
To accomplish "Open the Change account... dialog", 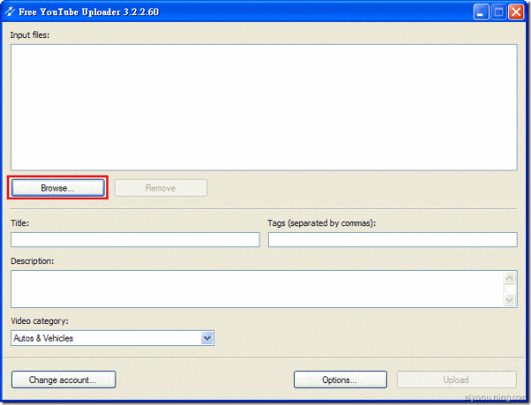I will click(x=63, y=380).
